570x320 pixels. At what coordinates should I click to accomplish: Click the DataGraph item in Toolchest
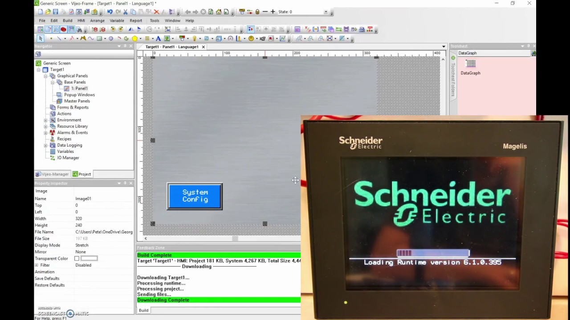tap(471, 68)
